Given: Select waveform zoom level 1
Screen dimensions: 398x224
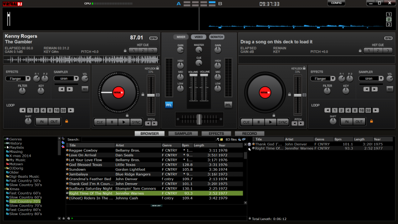Looking at the screenshot, I should click(x=389, y=14).
